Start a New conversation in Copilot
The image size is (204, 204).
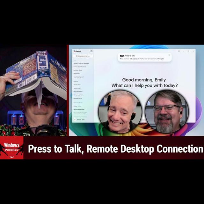pos(83,56)
